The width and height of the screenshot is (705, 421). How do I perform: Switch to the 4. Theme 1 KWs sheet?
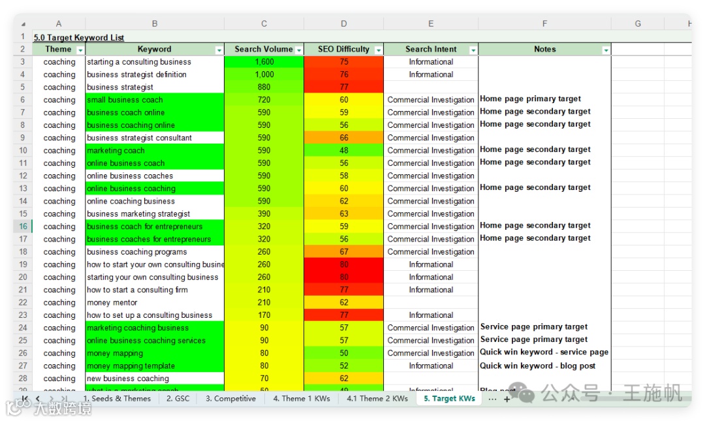click(x=301, y=399)
